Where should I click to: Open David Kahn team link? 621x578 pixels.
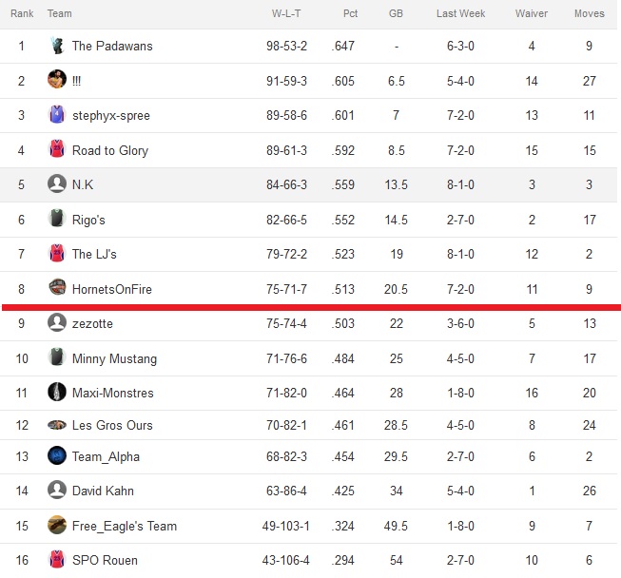[103, 491]
